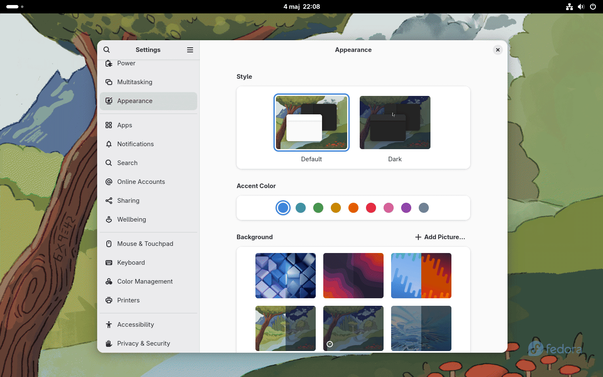The height and width of the screenshot is (377, 603).
Task: Select the blue and orange drips background
Action: 421,276
